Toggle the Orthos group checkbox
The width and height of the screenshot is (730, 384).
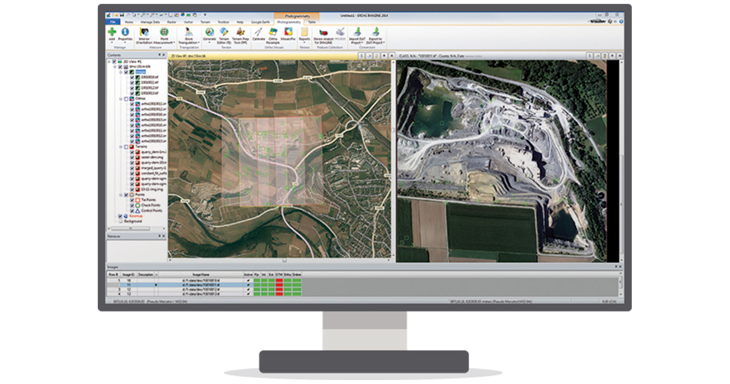tap(126, 99)
